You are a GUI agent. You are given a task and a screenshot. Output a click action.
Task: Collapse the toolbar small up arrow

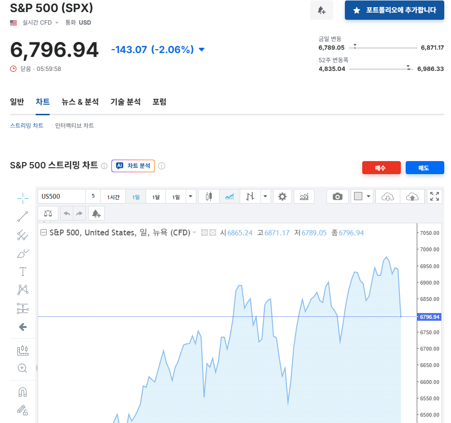(44, 222)
